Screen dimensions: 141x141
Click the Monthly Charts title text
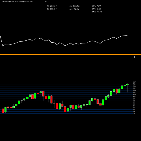[x=8, y=2]
